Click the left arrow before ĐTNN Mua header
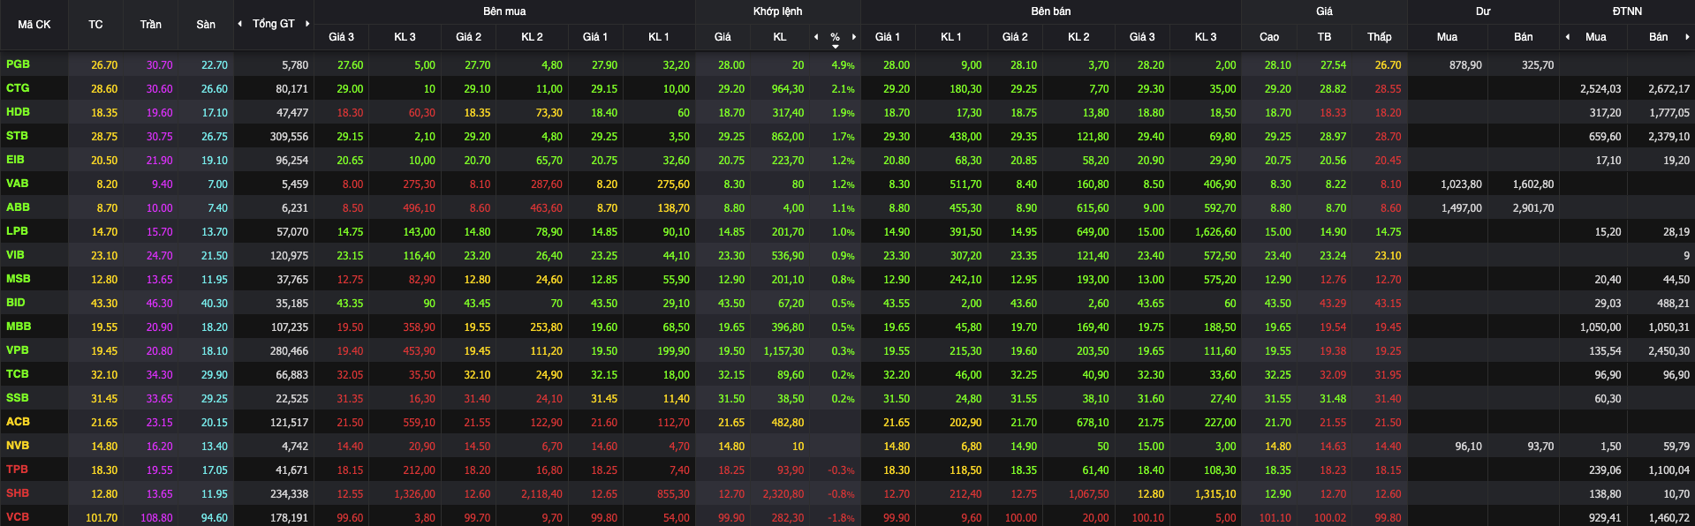The image size is (1695, 526). click(1568, 37)
